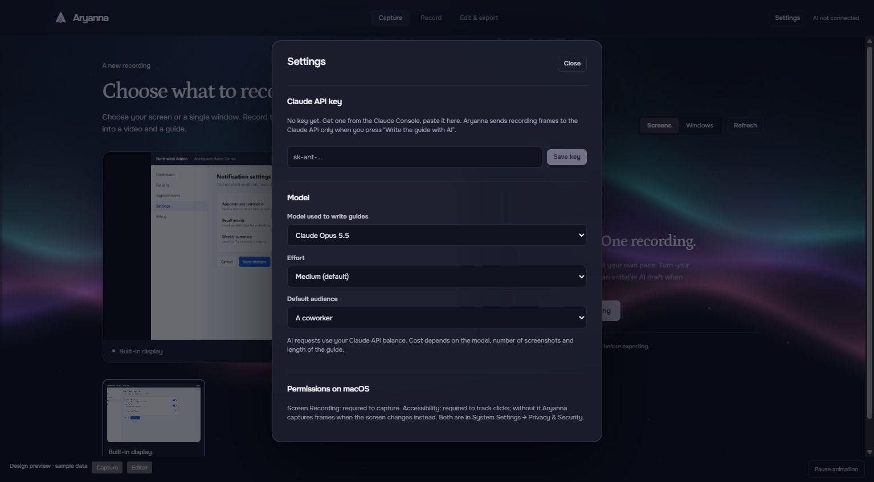Open the Capture tab
The height and width of the screenshot is (482, 874).
pyautogui.click(x=390, y=18)
